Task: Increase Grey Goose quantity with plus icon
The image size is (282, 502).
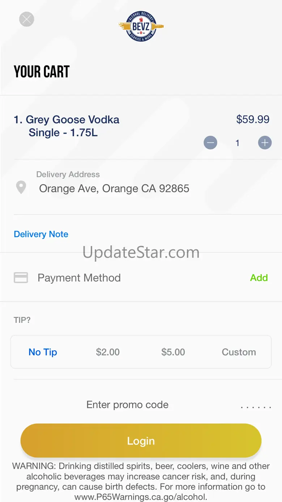Action: (265, 143)
